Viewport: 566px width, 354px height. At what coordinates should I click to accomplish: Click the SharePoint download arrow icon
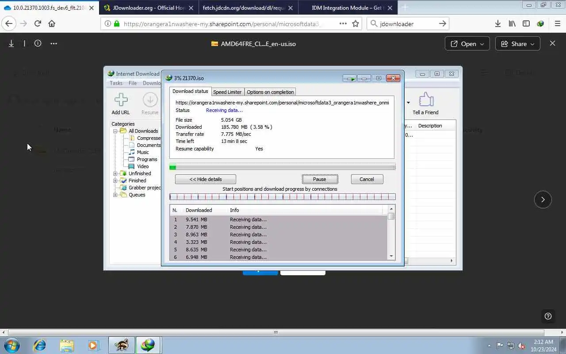tap(11, 43)
